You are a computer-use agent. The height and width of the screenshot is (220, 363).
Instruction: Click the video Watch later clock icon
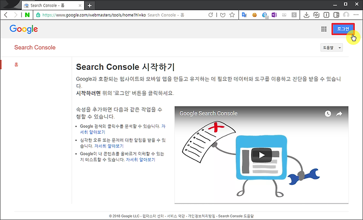(328, 114)
